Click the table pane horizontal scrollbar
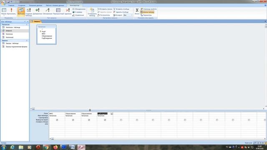267x150 pixels. pyautogui.click(x=147, y=109)
